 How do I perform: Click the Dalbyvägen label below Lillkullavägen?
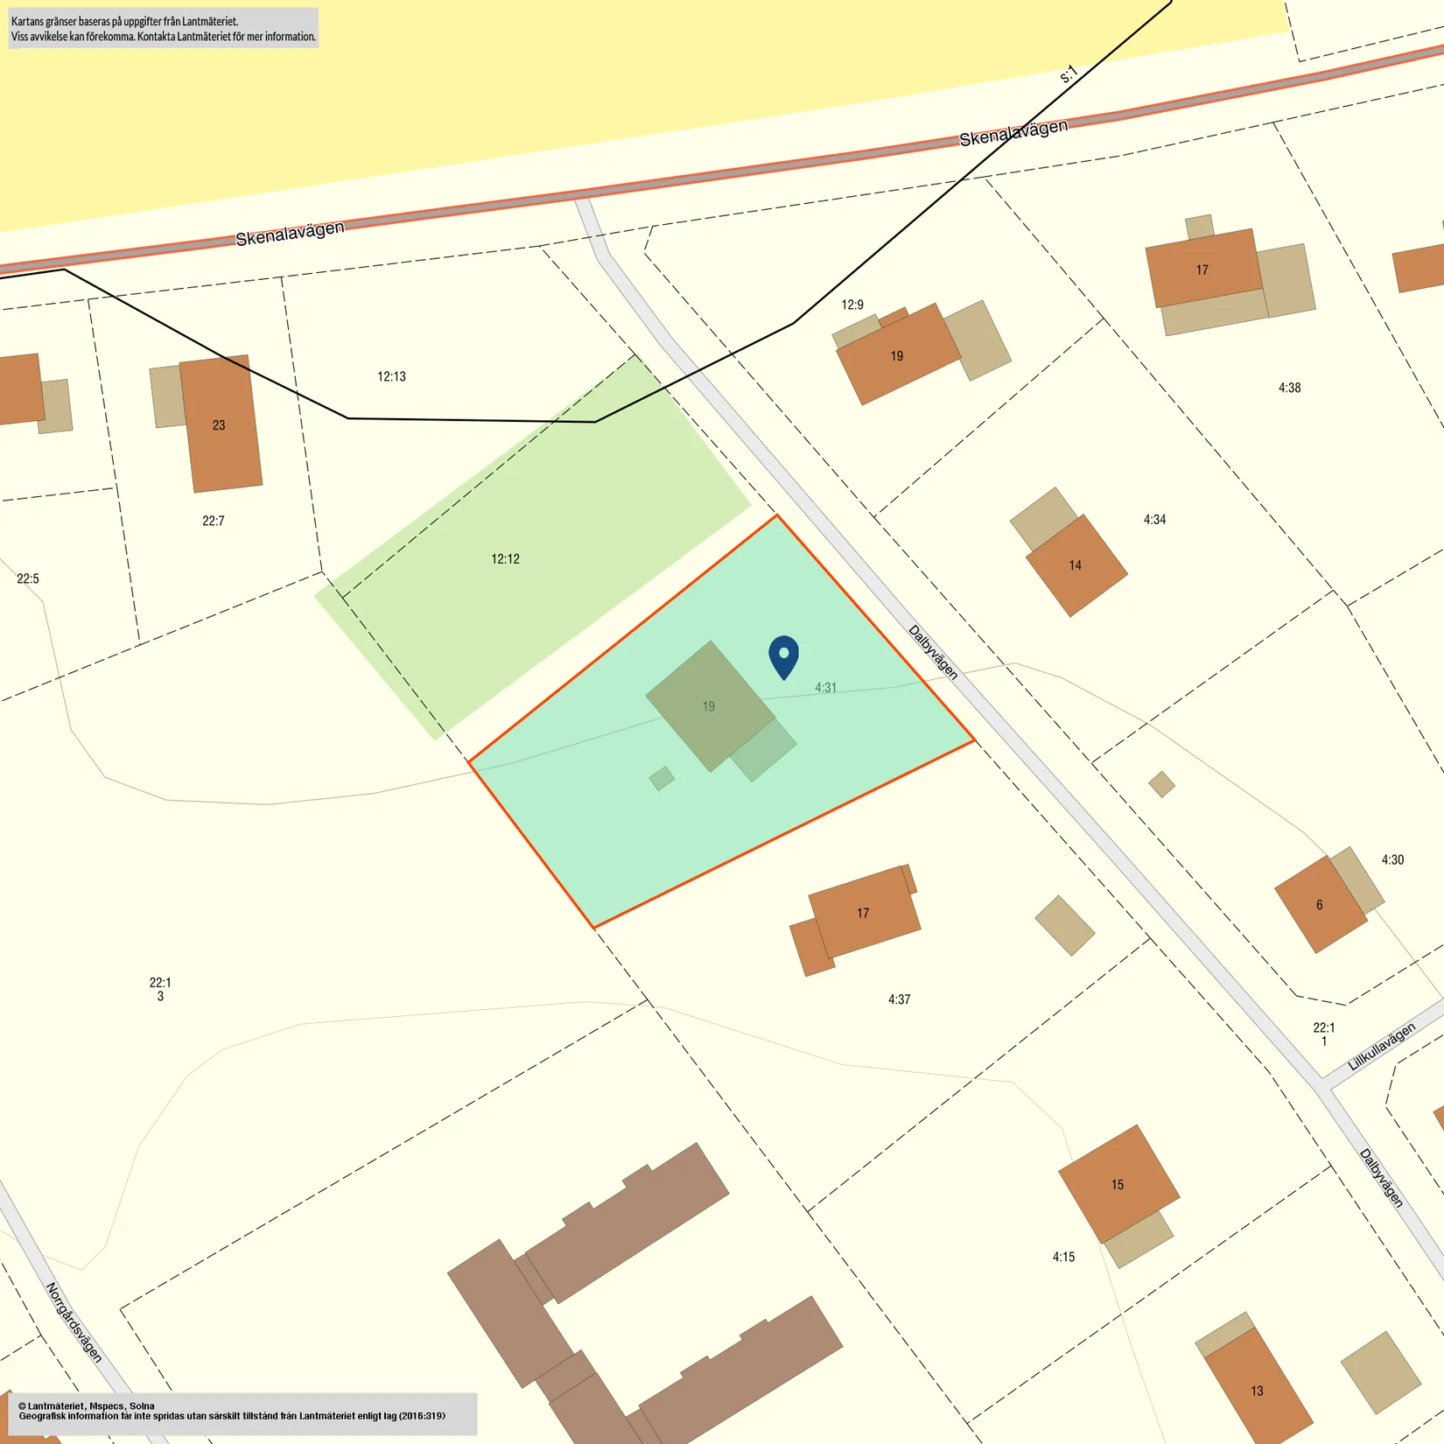(1382, 1178)
